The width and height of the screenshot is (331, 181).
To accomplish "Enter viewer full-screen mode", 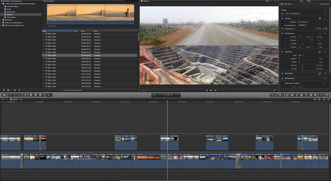I will [x=274, y=90].
